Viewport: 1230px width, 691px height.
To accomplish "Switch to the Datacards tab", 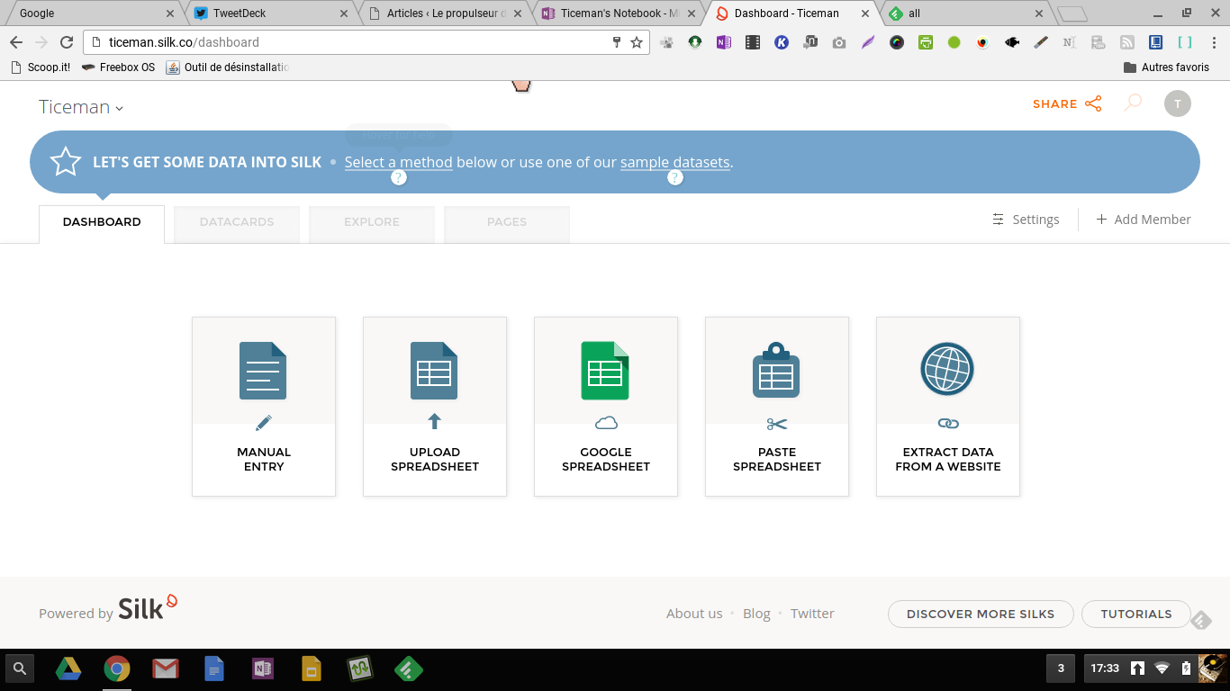I will (237, 224).
